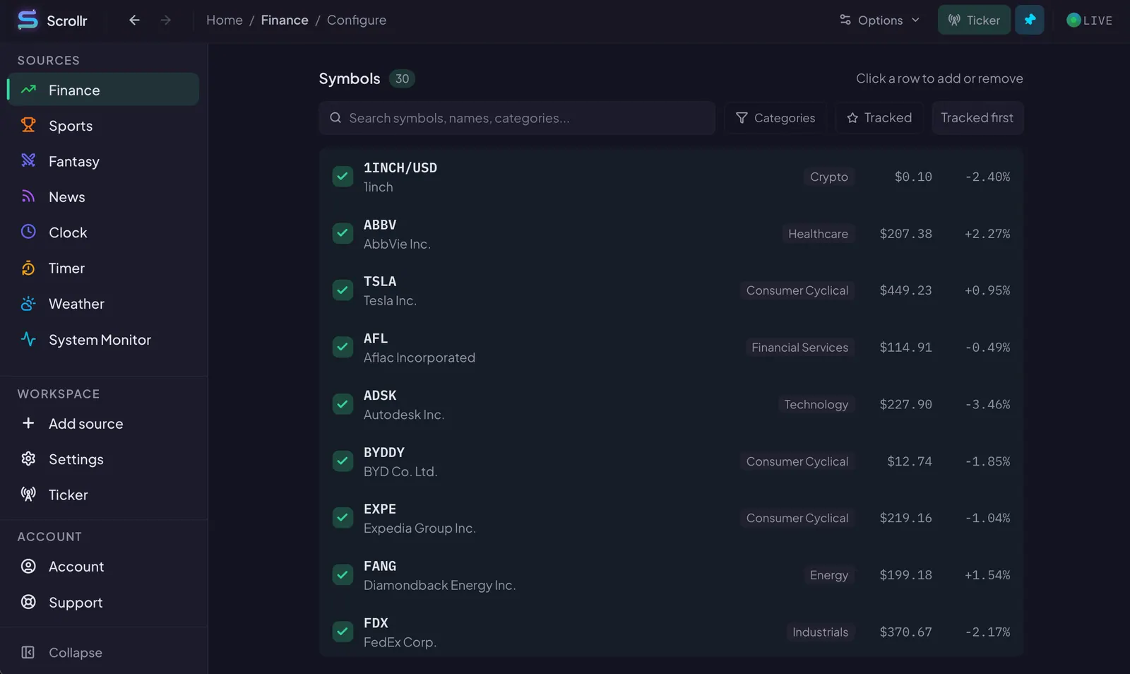
Task: Click the Scrollr logo icon
Action: [28, 20]
